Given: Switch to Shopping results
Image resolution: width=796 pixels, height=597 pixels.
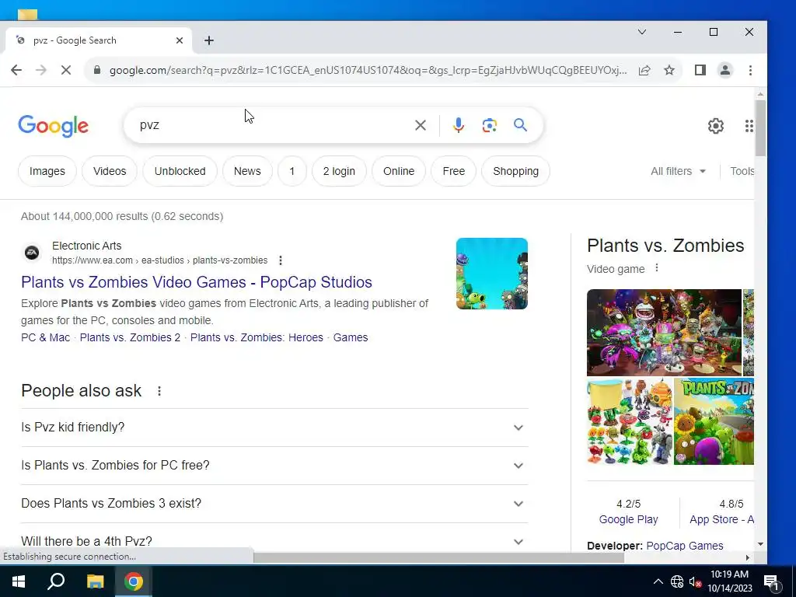Looking at the screenshot, I should point(516,171).
